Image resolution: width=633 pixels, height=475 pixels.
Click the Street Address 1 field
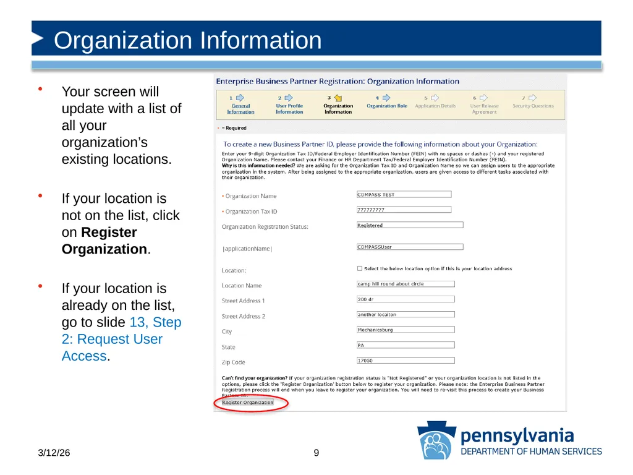pos(406,299)
